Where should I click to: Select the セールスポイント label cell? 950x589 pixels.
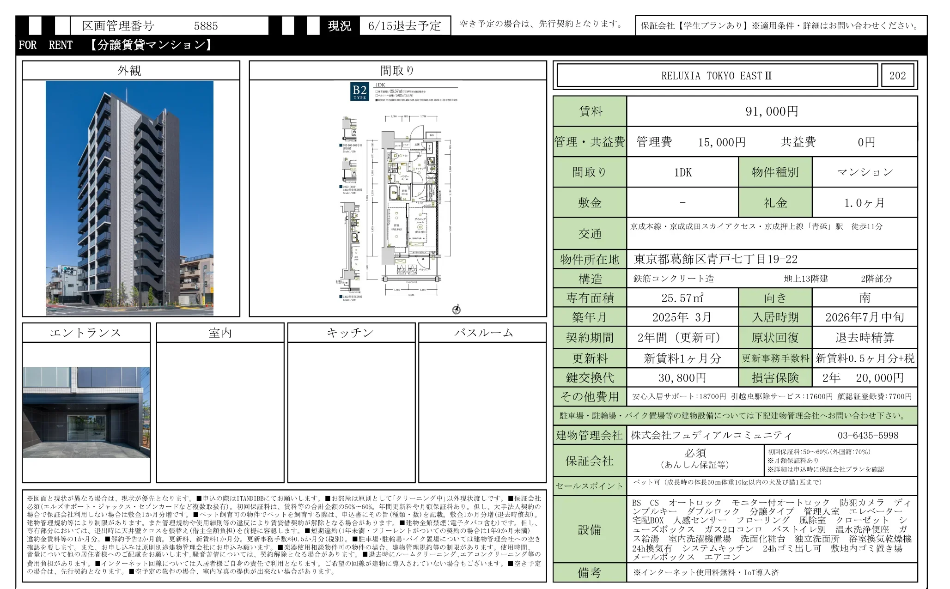tap(590, 486)
